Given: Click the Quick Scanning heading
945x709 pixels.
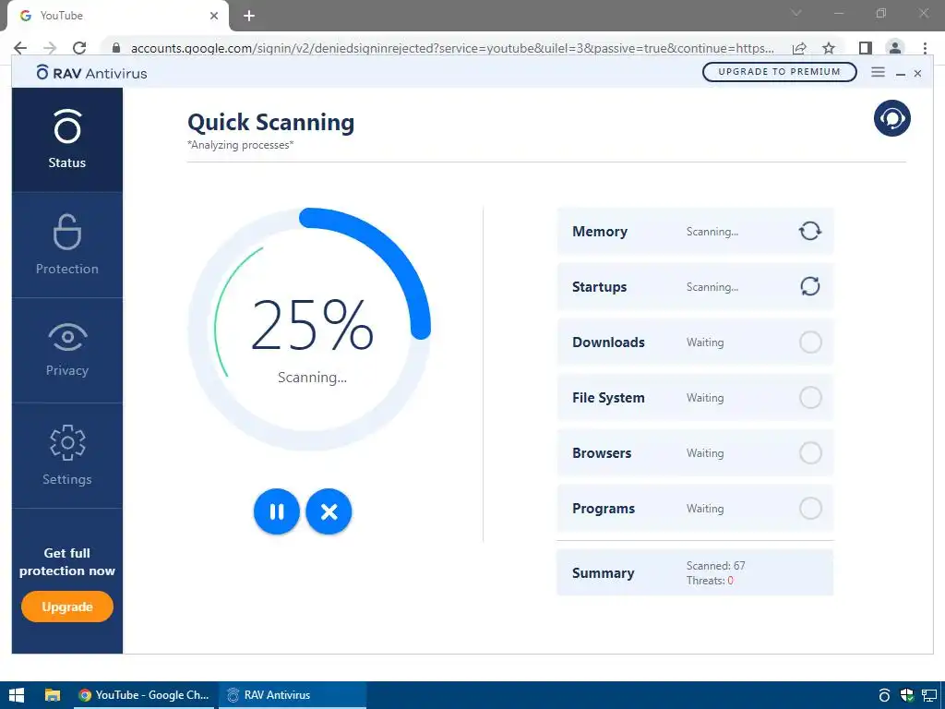Looking at the screenshot, I should coord(270,123).
